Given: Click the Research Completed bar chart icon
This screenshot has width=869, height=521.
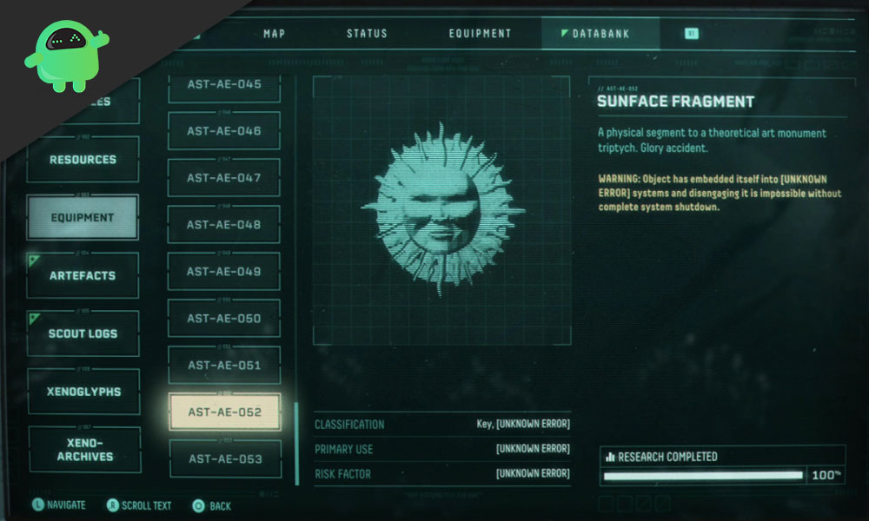Looking at the screenshot, I should pos(610,457).
